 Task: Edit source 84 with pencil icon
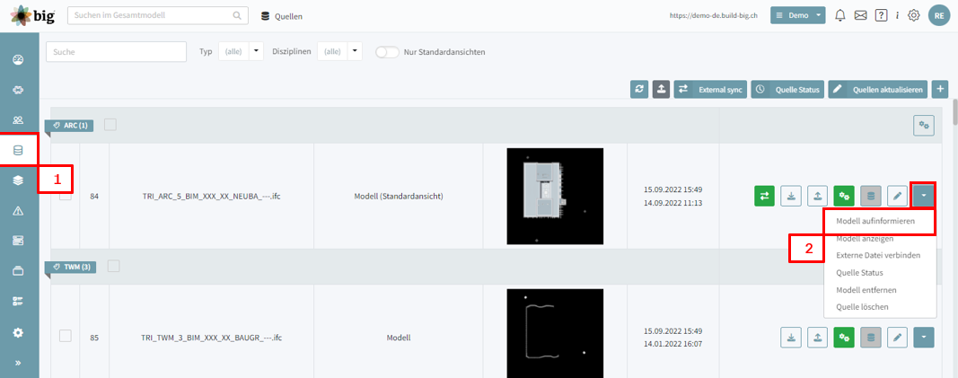pyautogui.click(x=897, y=196)
